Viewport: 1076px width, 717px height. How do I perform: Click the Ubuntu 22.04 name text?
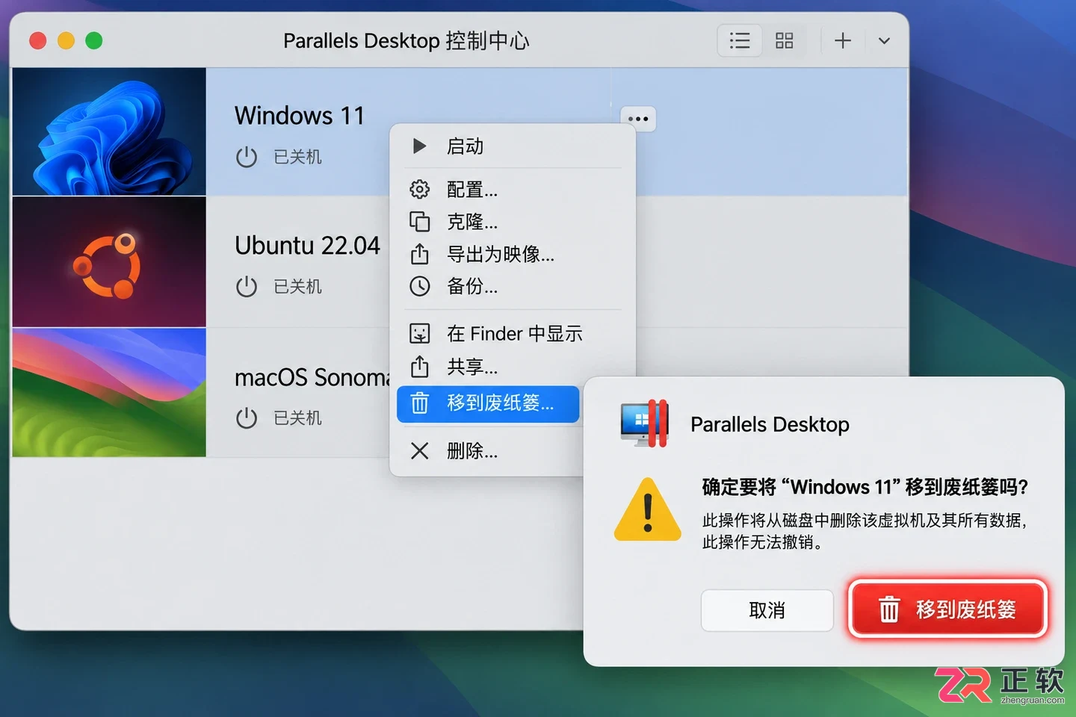click(x=307, y=246)
